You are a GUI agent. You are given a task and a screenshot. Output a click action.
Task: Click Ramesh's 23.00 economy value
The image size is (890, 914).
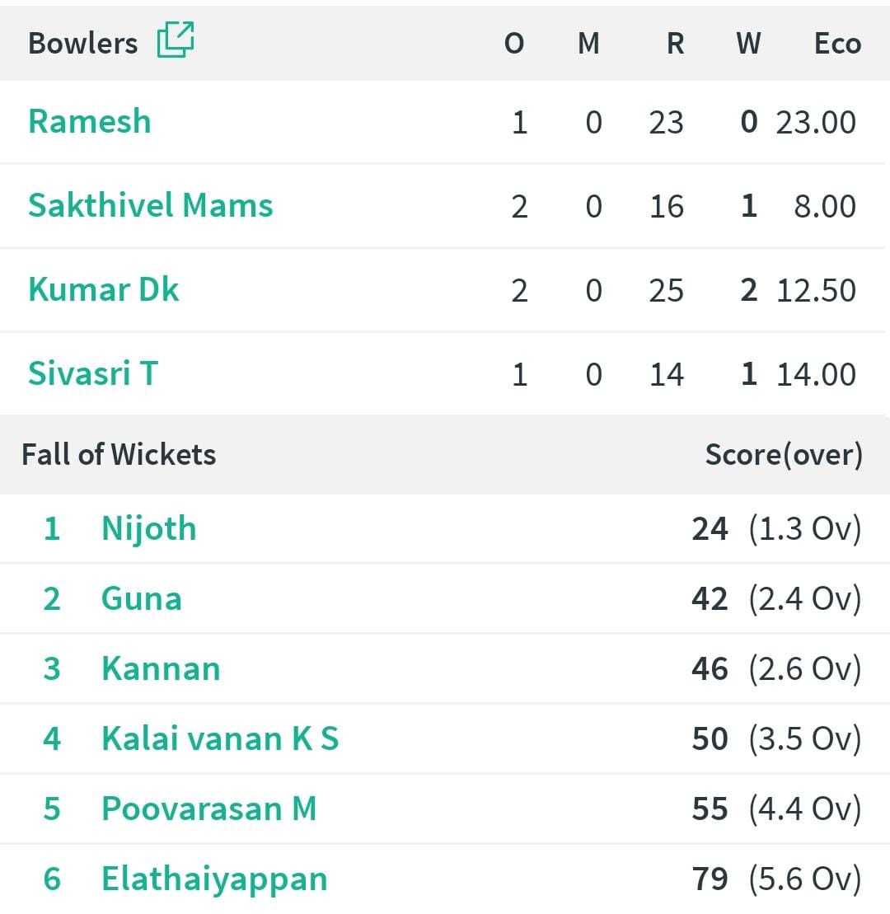click(816, 123)
